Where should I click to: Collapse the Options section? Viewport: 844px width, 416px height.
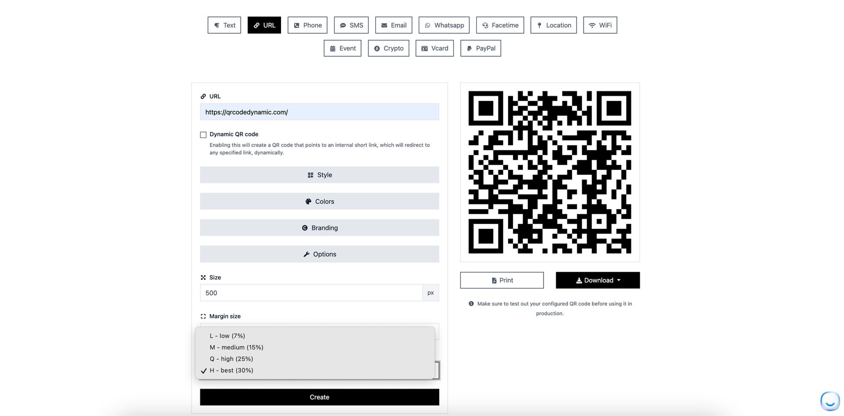click(x=319, y=254)
